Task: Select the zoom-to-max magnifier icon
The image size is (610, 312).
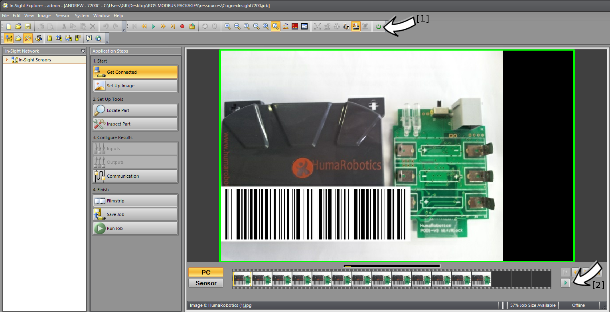Action: coord(247,26)
